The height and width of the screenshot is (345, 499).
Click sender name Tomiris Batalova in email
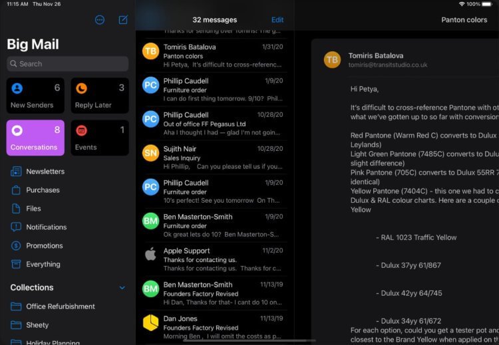376,56
